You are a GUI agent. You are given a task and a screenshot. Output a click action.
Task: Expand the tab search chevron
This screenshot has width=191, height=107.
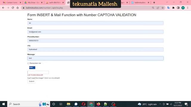click(x=167, y=2)
